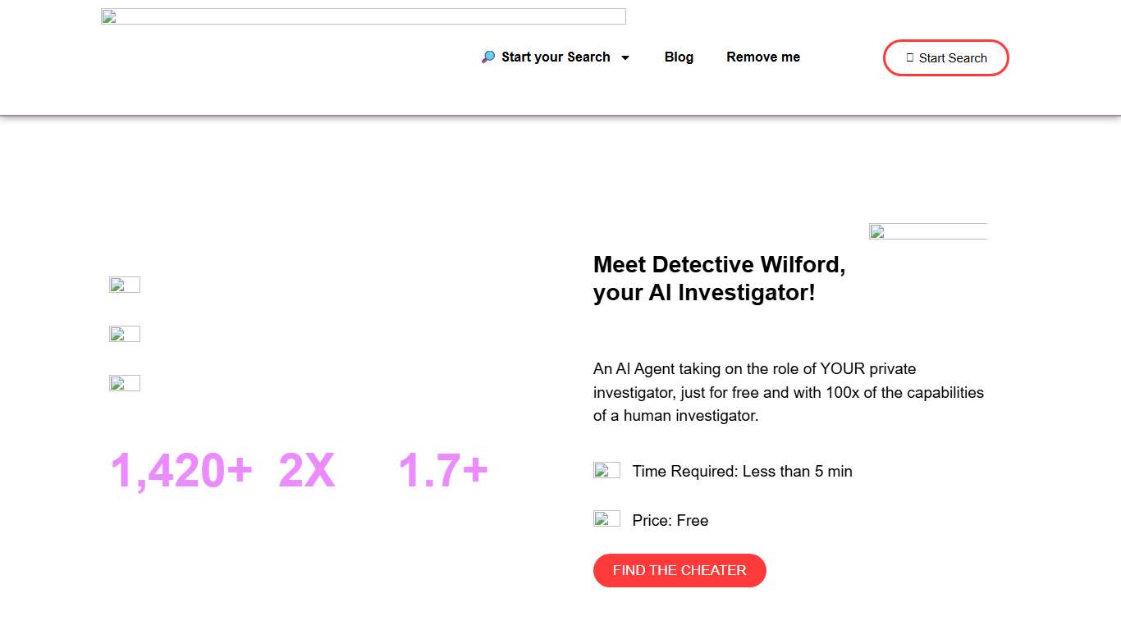The width and height of the screenshot is (1121, 630).
Task: Click the icon beside Price: Free text
Action: pyautogui.click(x=606, y=518)
